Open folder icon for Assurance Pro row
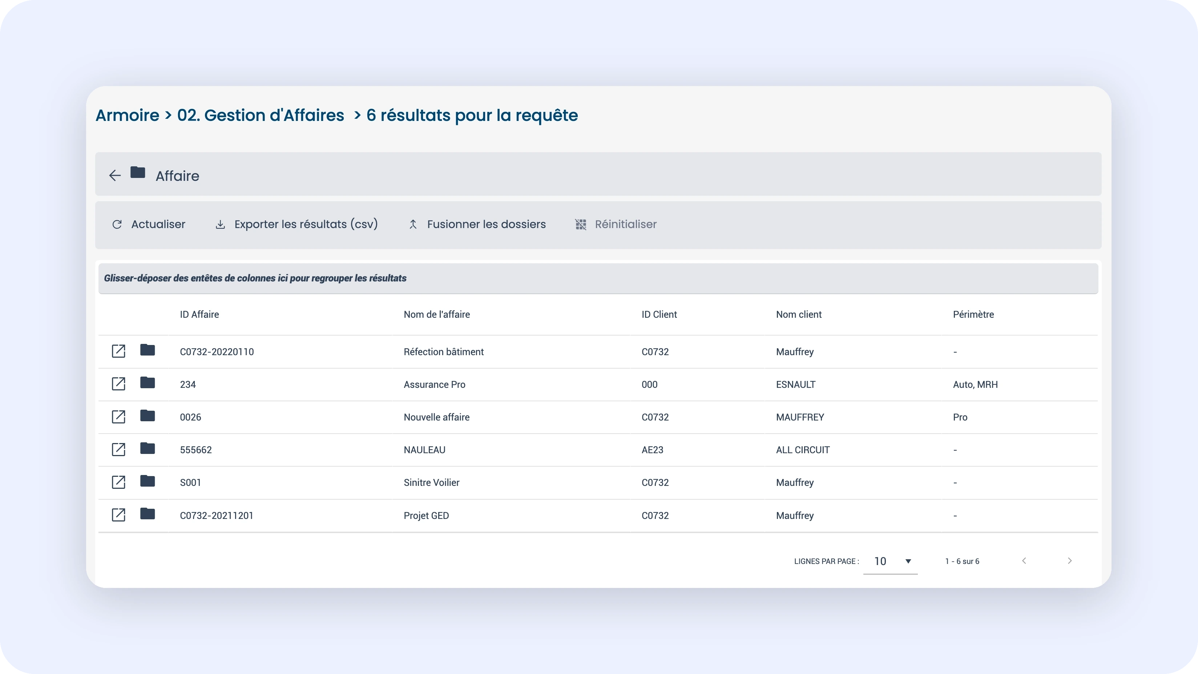Viewport: 1198px width, 674px height. pyautogui.click(x=148, y=382)
